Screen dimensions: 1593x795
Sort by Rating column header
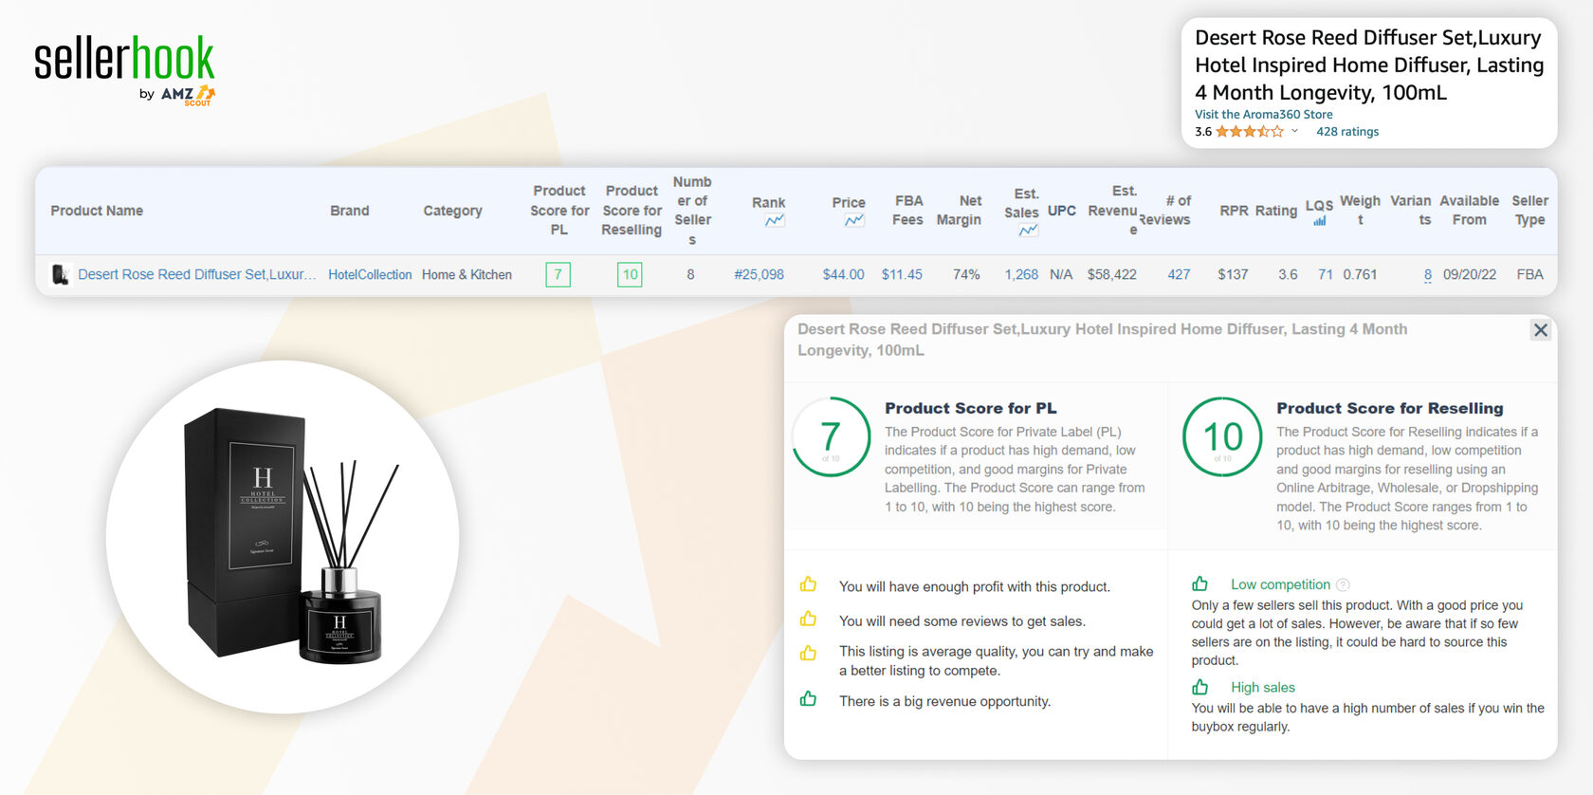coord(1276,211)
